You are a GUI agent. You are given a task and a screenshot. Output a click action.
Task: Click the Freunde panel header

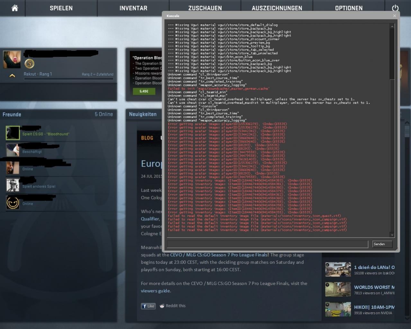tap(12, 114)
